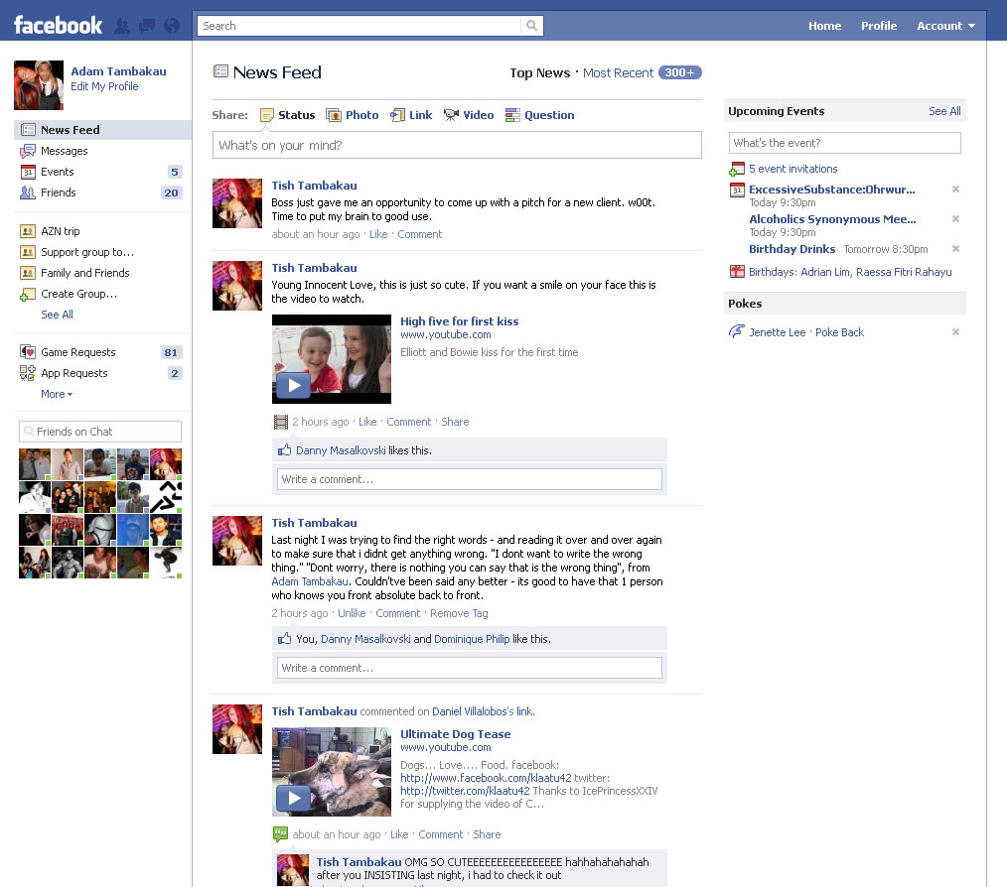The image size is (1007, 887).
Task: Share the Ultimate Dog Tease post
Action: pyautogui.click(x=487, y=834)
